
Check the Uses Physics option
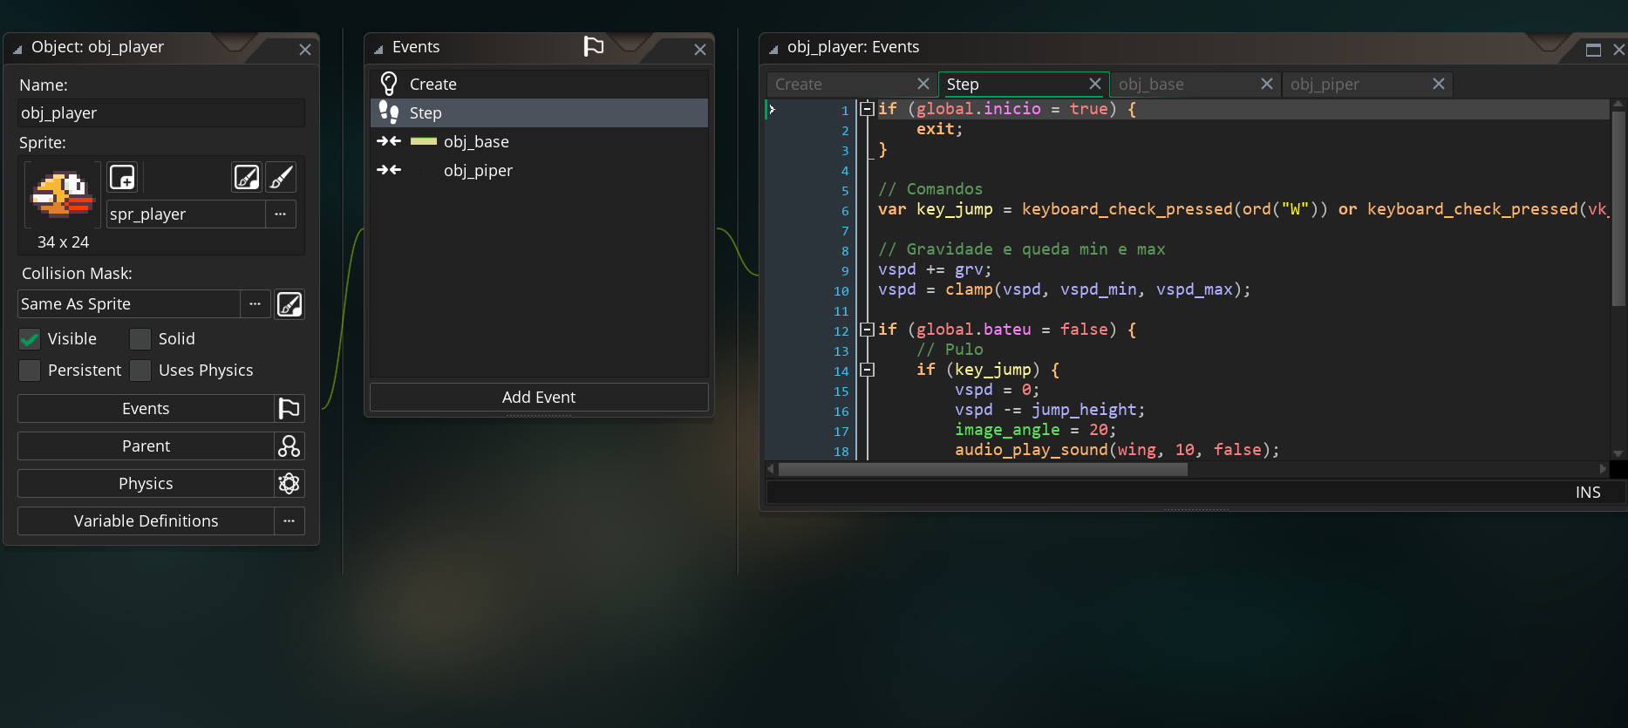(x=140, y=371)
